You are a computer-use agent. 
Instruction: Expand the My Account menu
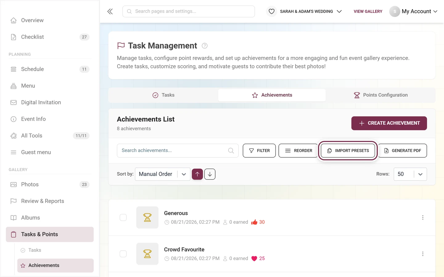pyautogui.click(x=419, y=11)
